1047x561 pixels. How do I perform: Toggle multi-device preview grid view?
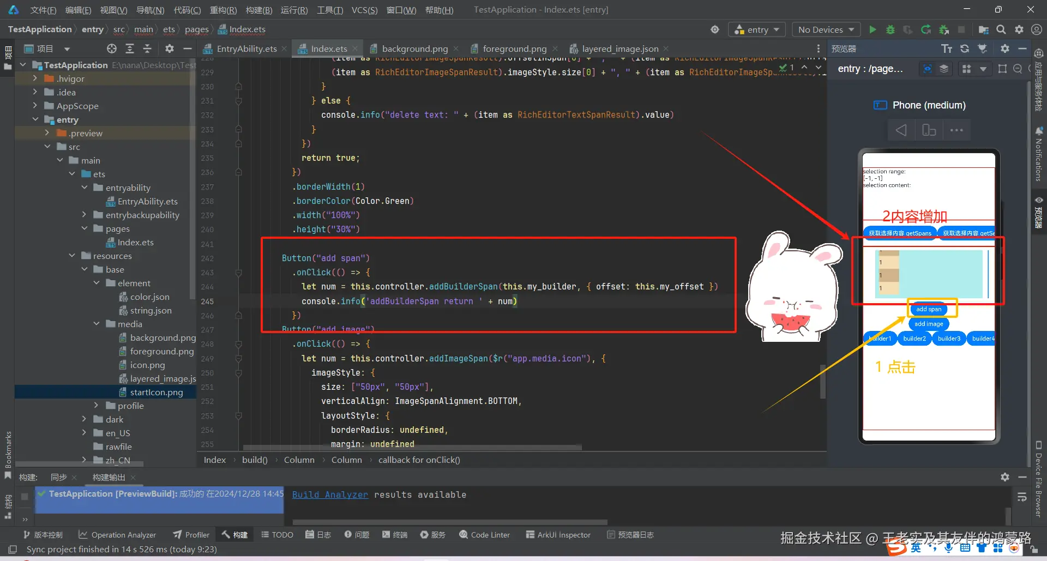[x=966, y=69]
